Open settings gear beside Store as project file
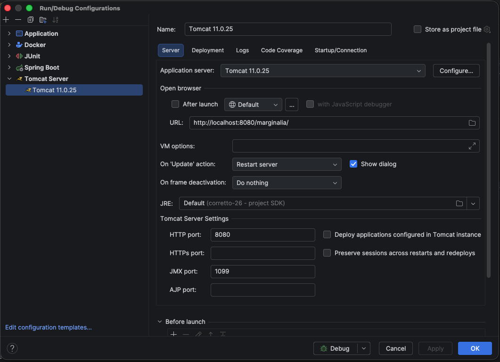Viewport: 500px width, 362px height. (487, 29)
